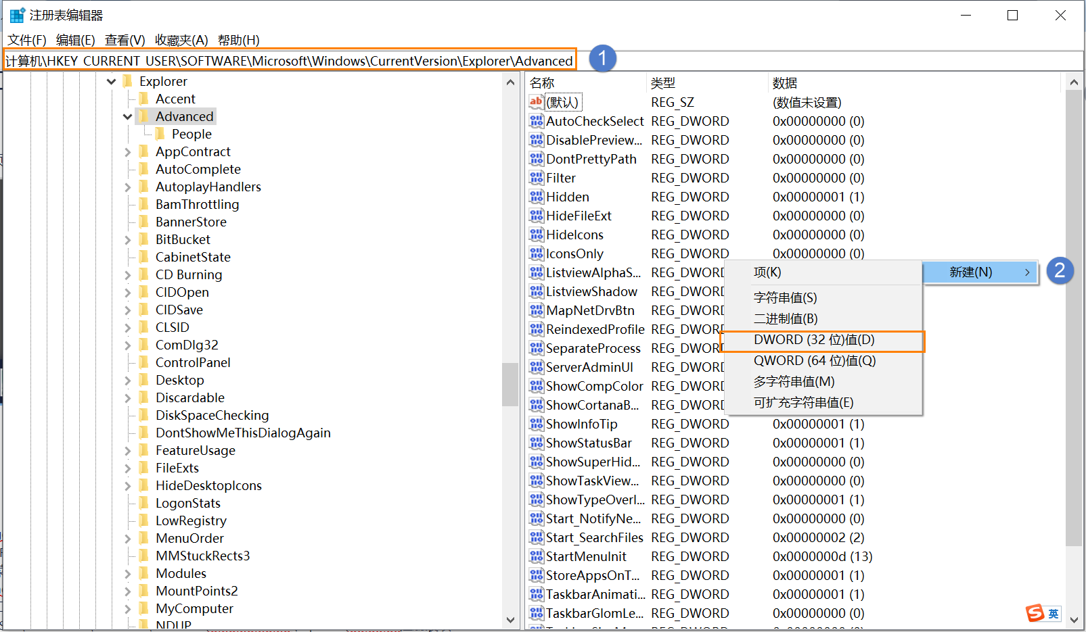
Task: Click values pane scroll up arrow
Action: click(1074, 82)
